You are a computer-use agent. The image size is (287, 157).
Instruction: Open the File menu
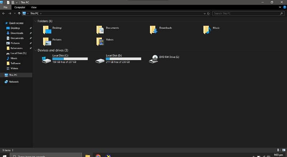pos(5,7)
